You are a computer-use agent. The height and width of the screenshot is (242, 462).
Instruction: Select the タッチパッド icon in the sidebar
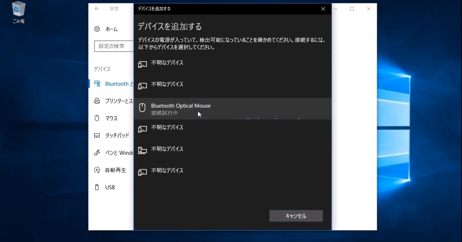[x=97, y=135]
